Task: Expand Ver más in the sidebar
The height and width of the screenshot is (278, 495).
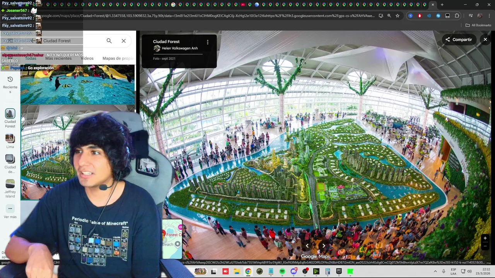Action: pyautogui.click(x=10, y=212)
